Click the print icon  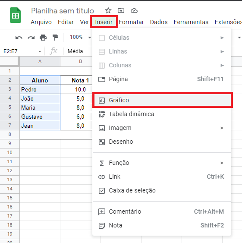43,38
